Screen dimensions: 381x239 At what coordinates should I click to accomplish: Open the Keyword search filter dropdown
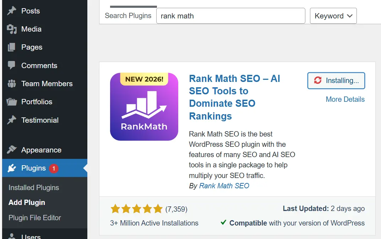pos(333,16)
